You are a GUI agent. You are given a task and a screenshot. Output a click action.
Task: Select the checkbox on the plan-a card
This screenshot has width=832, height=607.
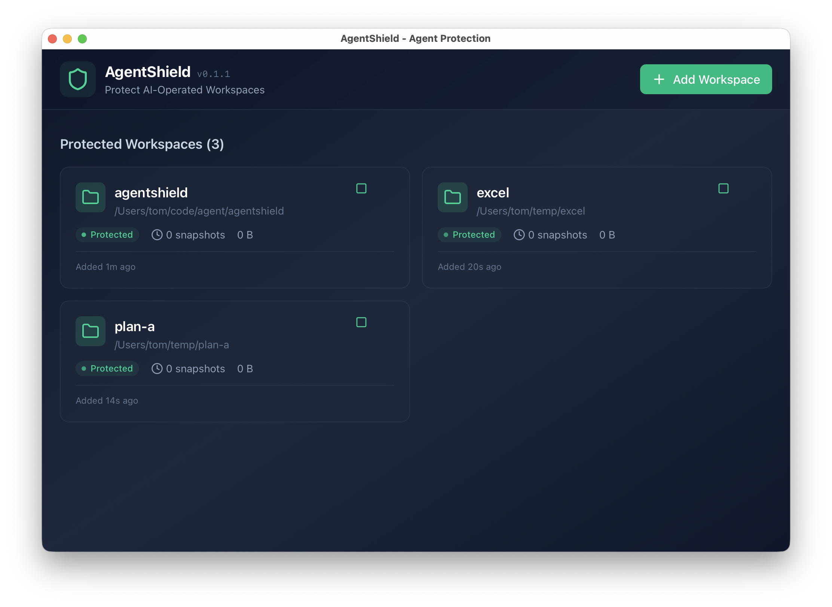[x=361, y=322]
